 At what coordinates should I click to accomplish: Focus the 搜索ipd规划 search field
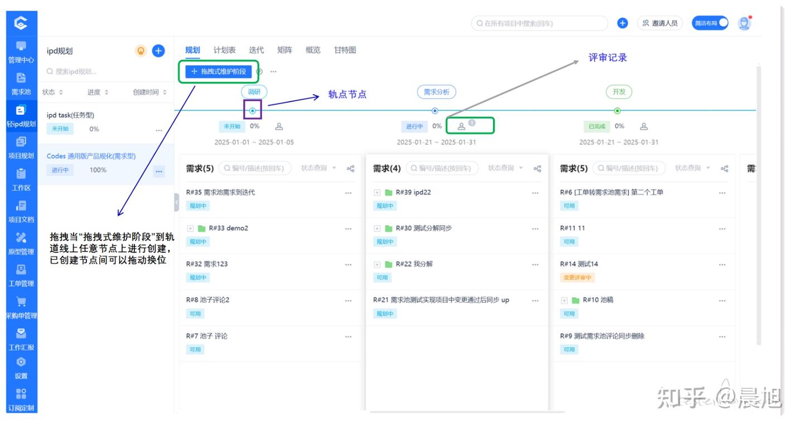point(105,71)
